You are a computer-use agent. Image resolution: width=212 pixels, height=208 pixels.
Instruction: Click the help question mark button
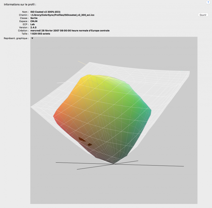click(208, 2)
